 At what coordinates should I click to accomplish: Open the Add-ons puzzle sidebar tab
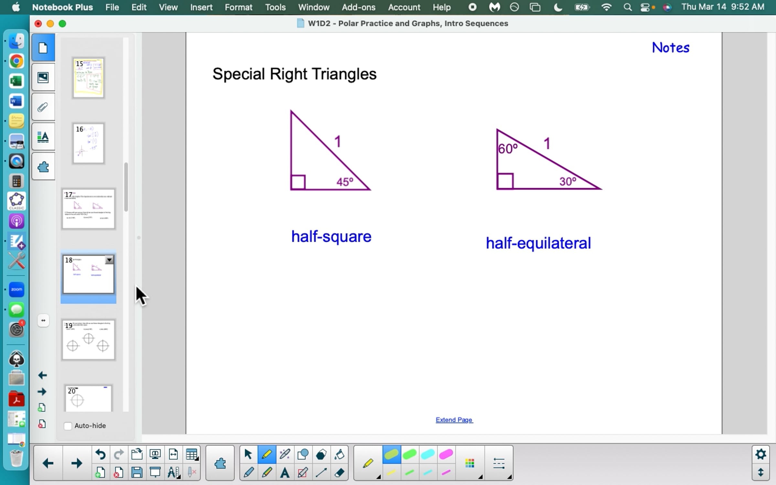click(43, 167)
